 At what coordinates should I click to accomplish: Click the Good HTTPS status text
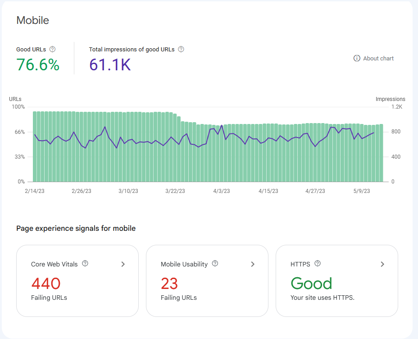pos(311,283)
